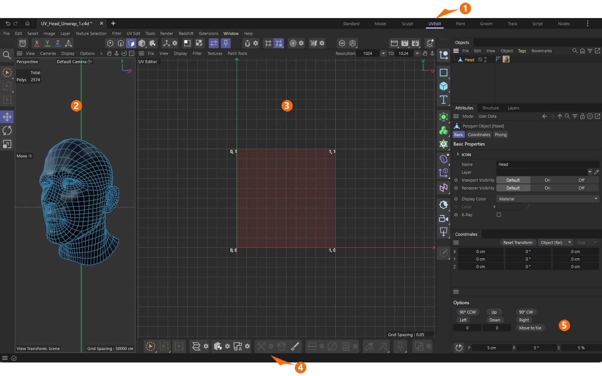Click the Text spline icon in right palette
Viewport: 602px width, 376px height.
coord(444,100)
